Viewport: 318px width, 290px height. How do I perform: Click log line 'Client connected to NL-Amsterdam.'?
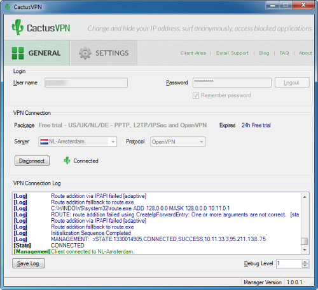(x=92, y=251)
